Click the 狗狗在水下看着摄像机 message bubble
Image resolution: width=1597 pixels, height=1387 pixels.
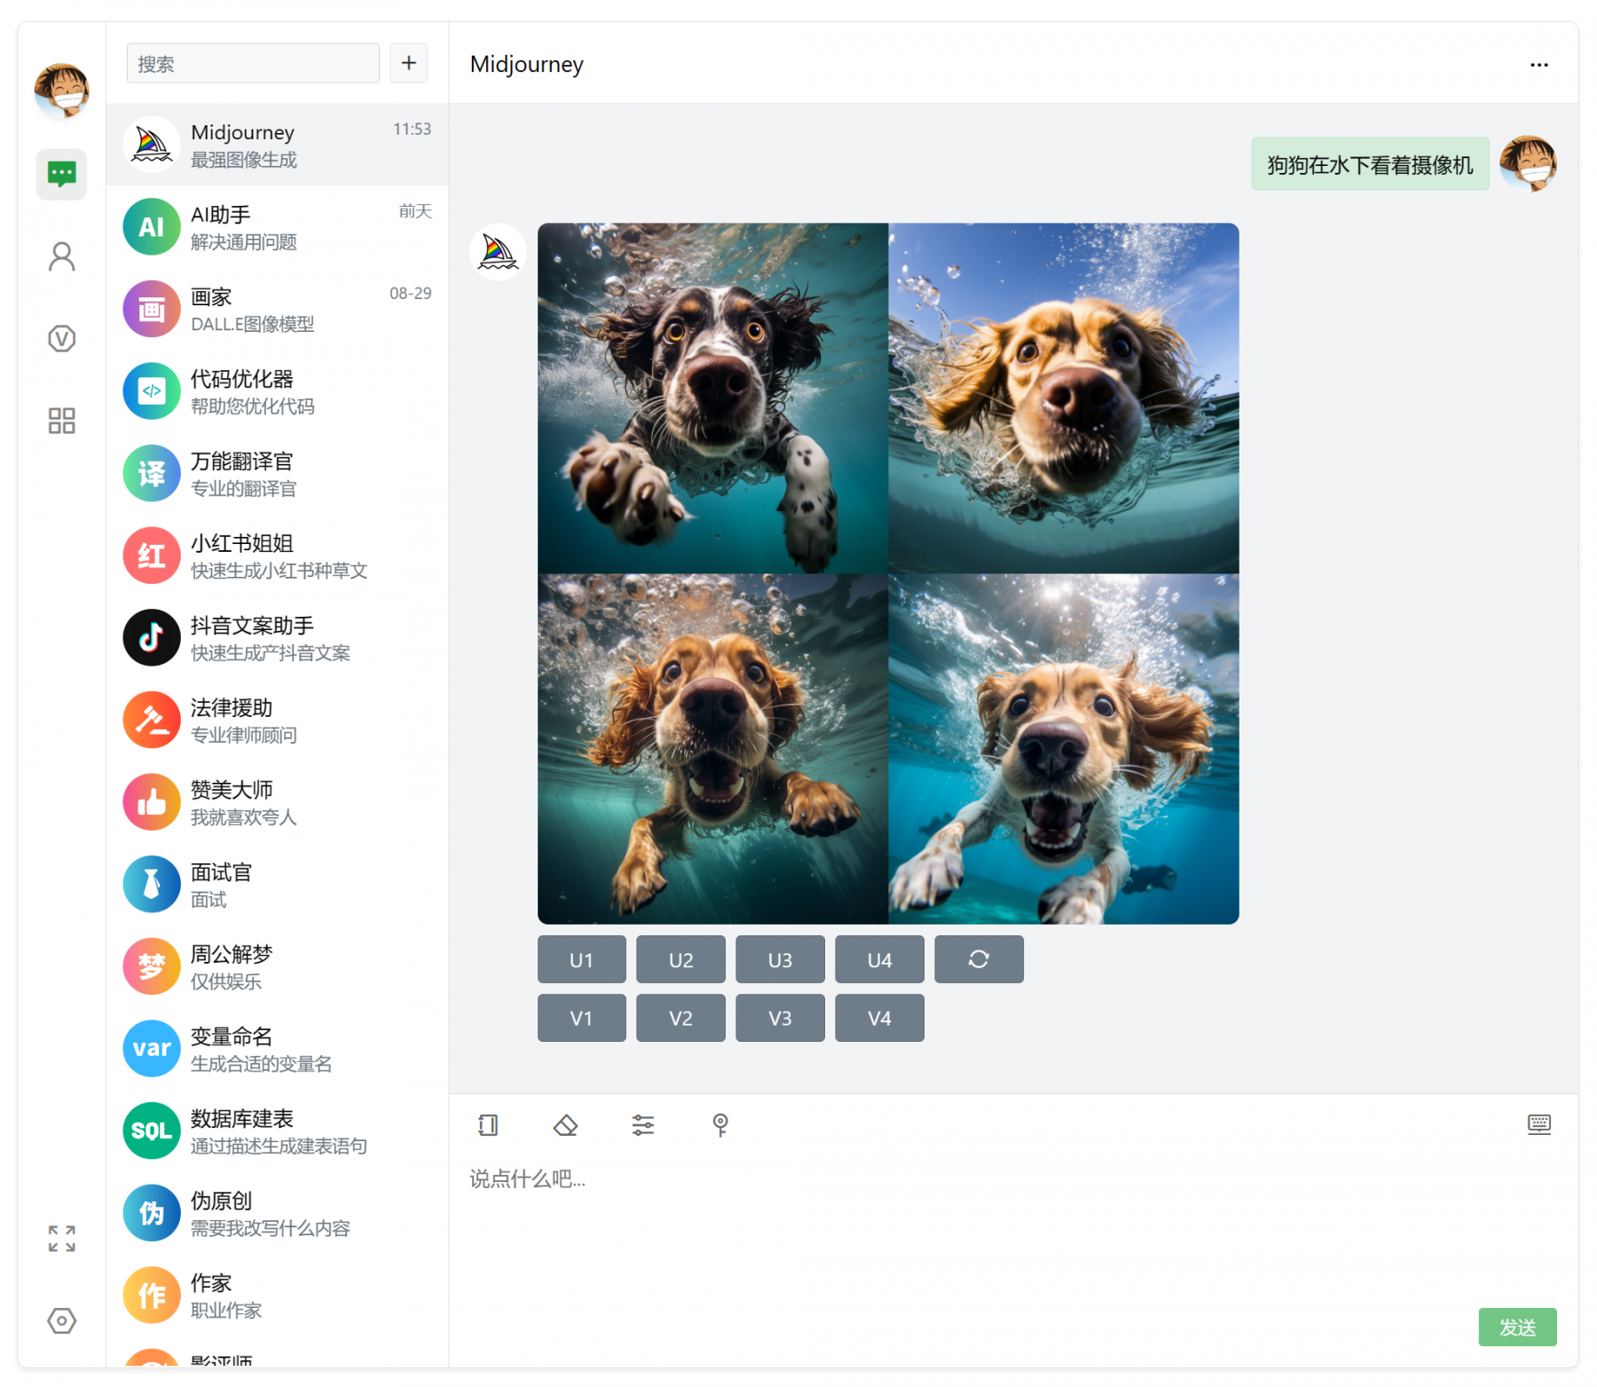pyautogui.click(x=1370, y=164)
